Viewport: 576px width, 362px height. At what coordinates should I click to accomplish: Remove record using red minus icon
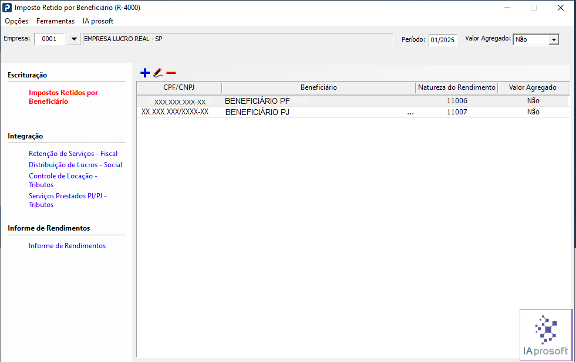[x=171, y=73]
